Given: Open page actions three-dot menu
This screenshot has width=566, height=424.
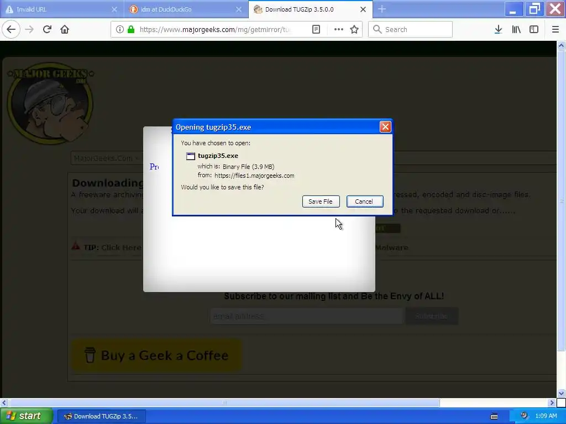Looking at the screenshot, I should point(339,30).
